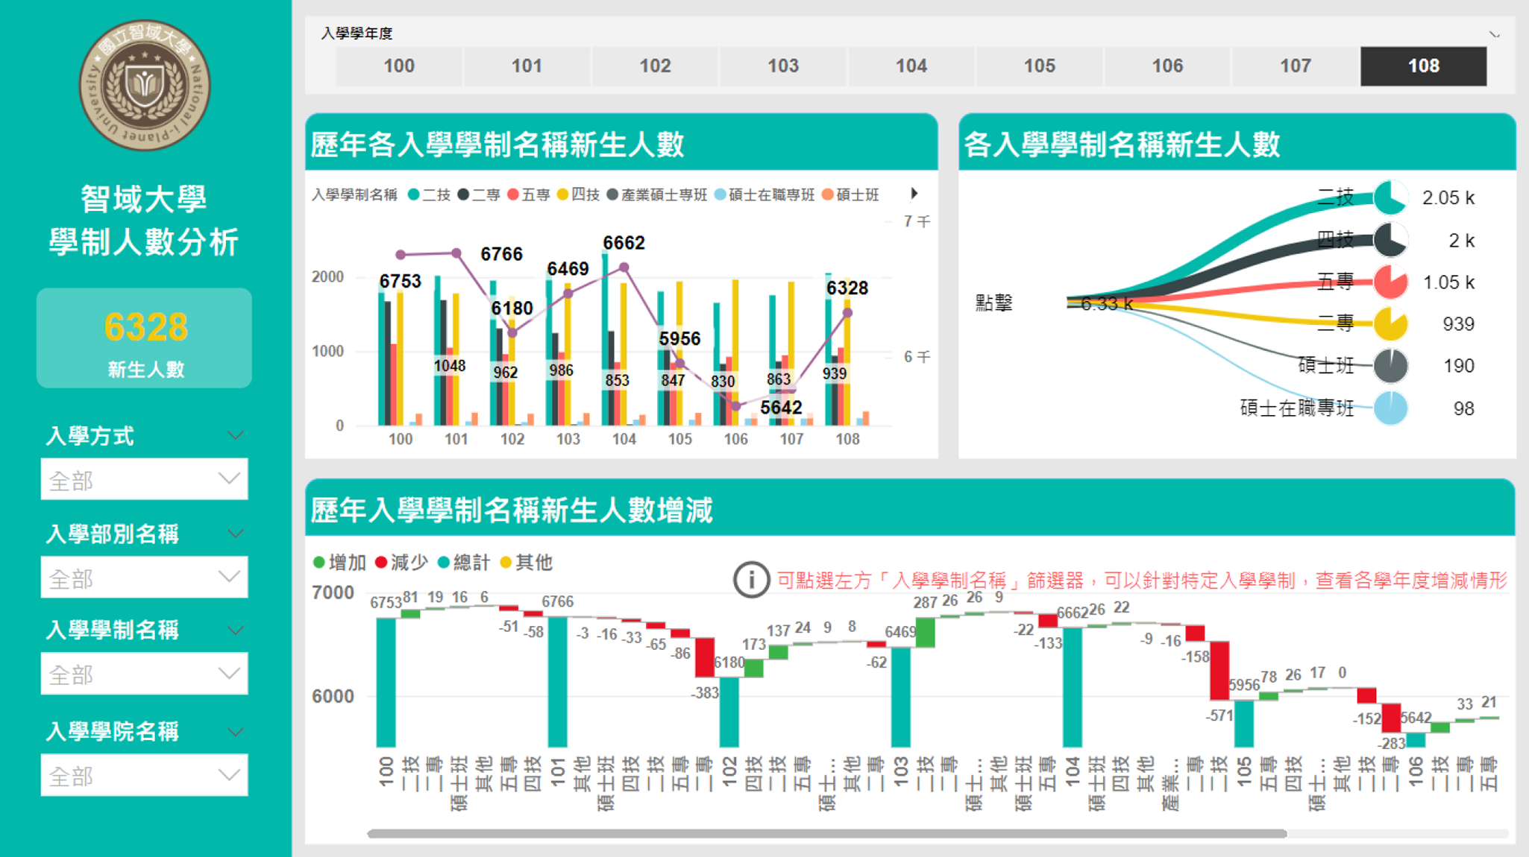
Task: Select enrollment year 100
Action: 399,66
